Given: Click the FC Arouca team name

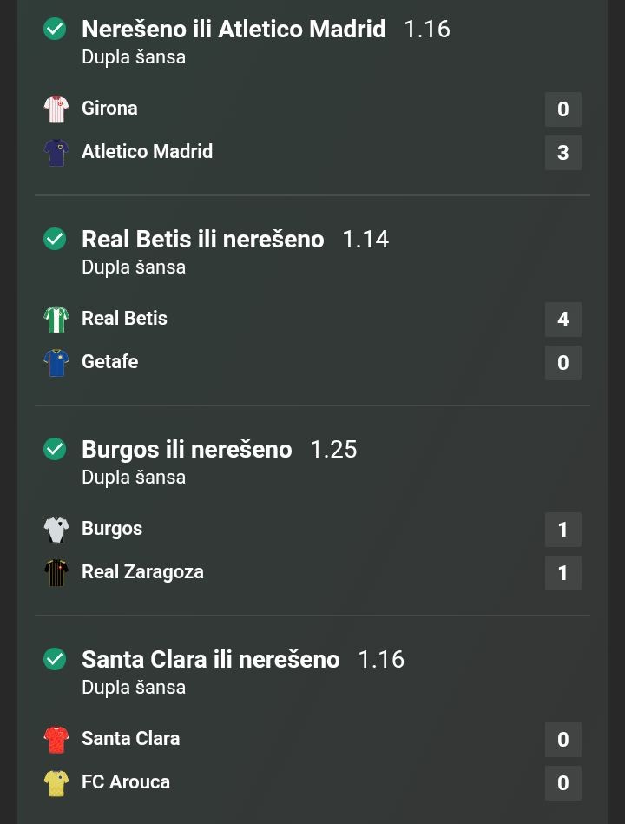Looking at the screenshot, I should 126,782.
